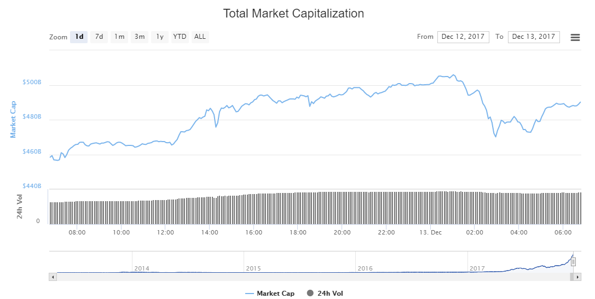Click the Total Market Capitalization chart title
The width and height of the screenshot is (595, 299).
(293, 13)
